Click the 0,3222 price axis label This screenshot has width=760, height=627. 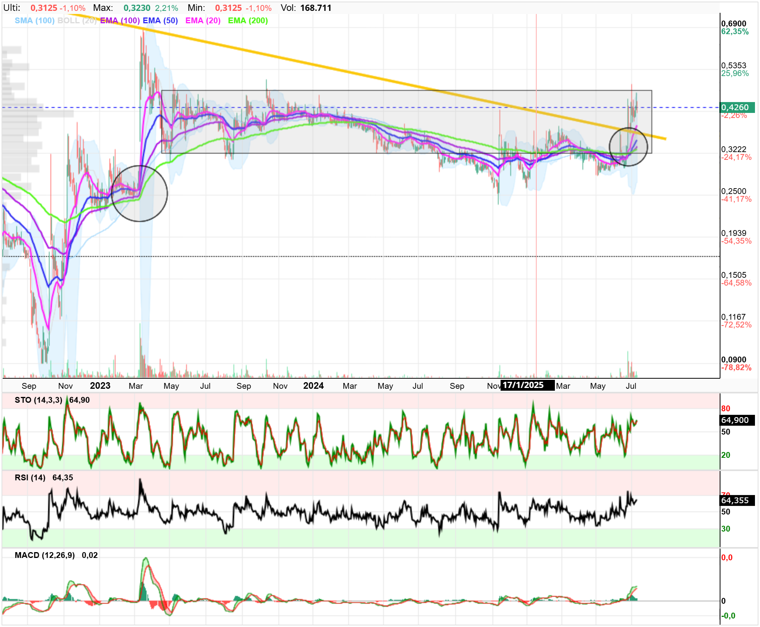pos(734,149)
